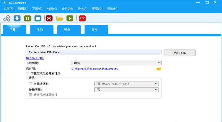Switch to the 活动 tab
The image size is (222, 122).
42,30
